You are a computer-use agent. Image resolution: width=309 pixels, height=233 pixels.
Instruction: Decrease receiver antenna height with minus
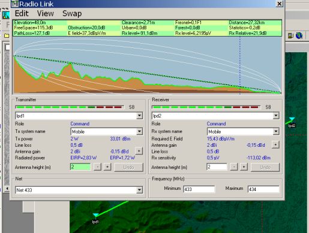coord(234,167)
